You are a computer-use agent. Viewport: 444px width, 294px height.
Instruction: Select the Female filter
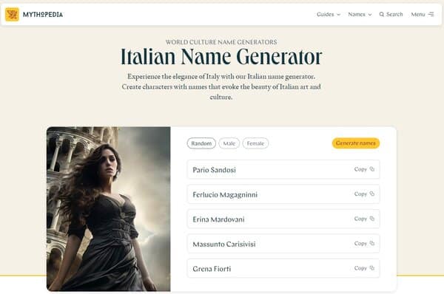pos(255,143)
